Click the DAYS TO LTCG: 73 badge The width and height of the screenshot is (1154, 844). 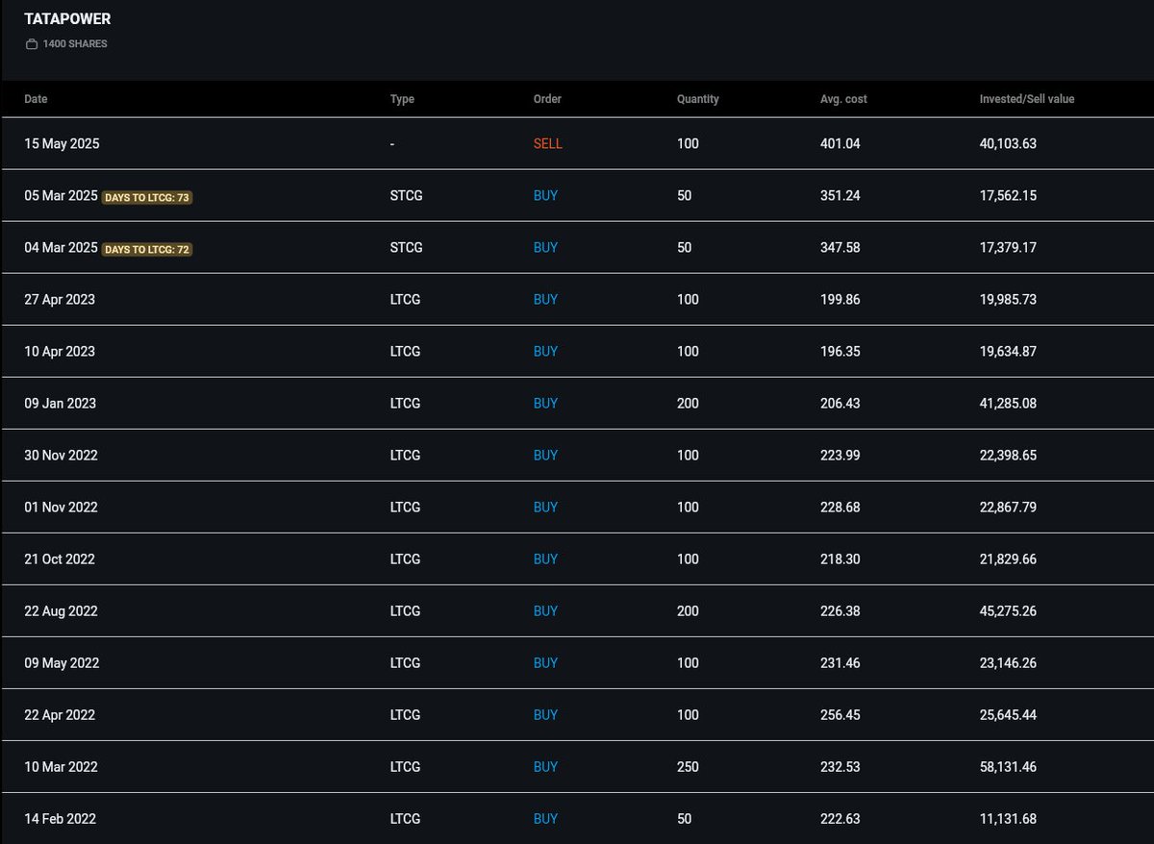point(148,197)
